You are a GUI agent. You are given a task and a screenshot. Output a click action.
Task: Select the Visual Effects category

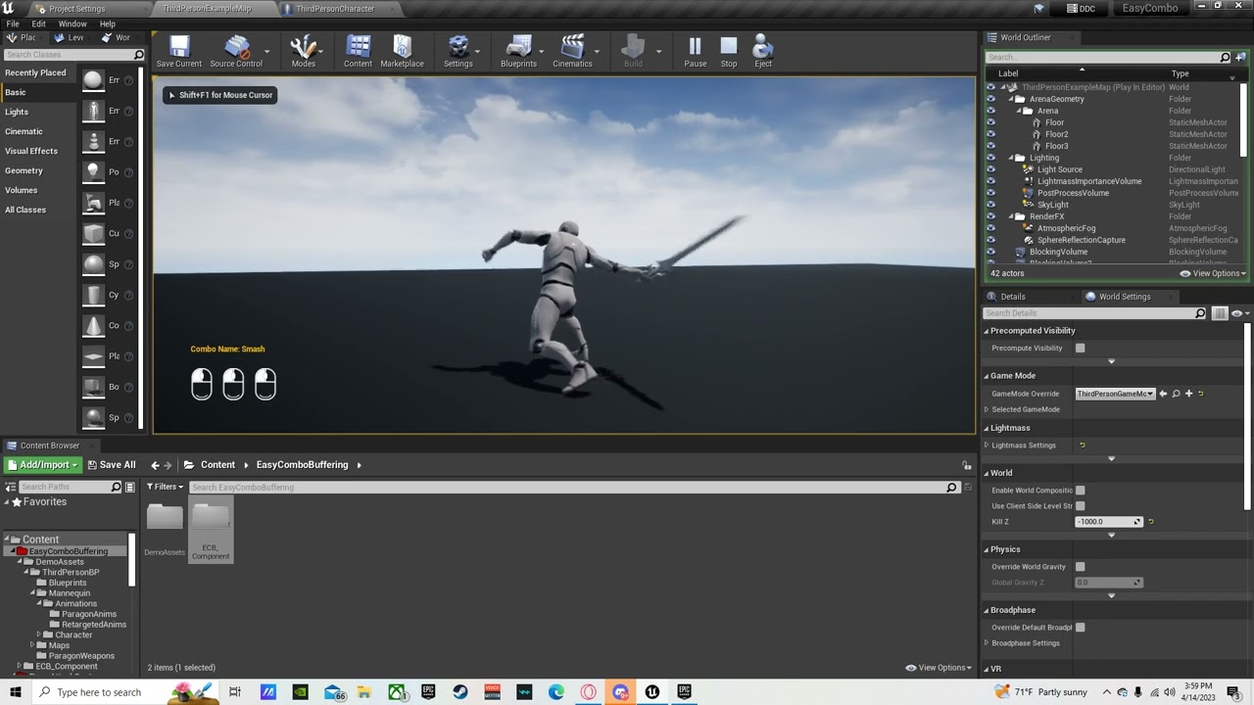click(31, 151)
